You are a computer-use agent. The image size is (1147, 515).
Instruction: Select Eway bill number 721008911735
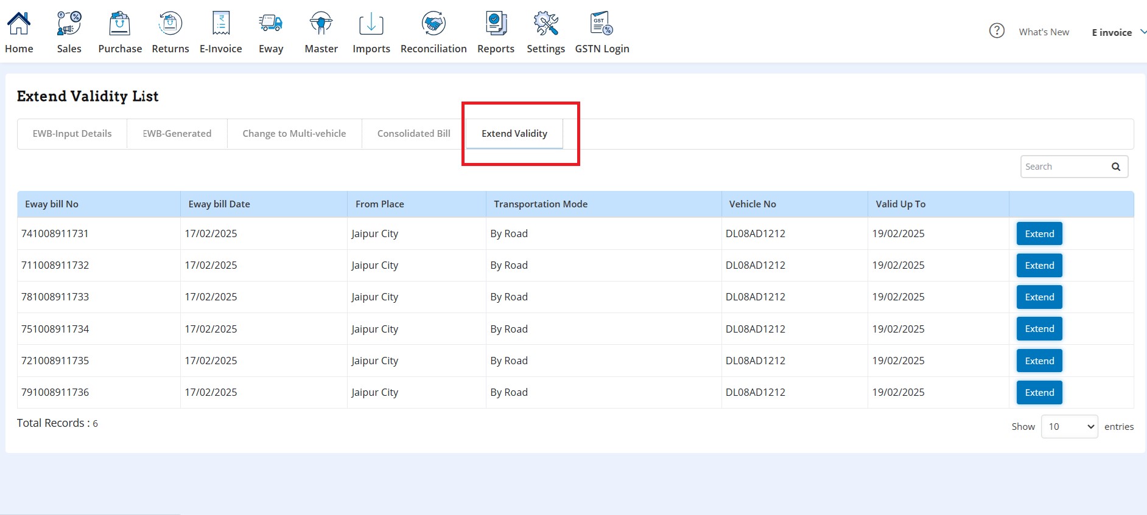pyautogui.click(x=55, y=361)
